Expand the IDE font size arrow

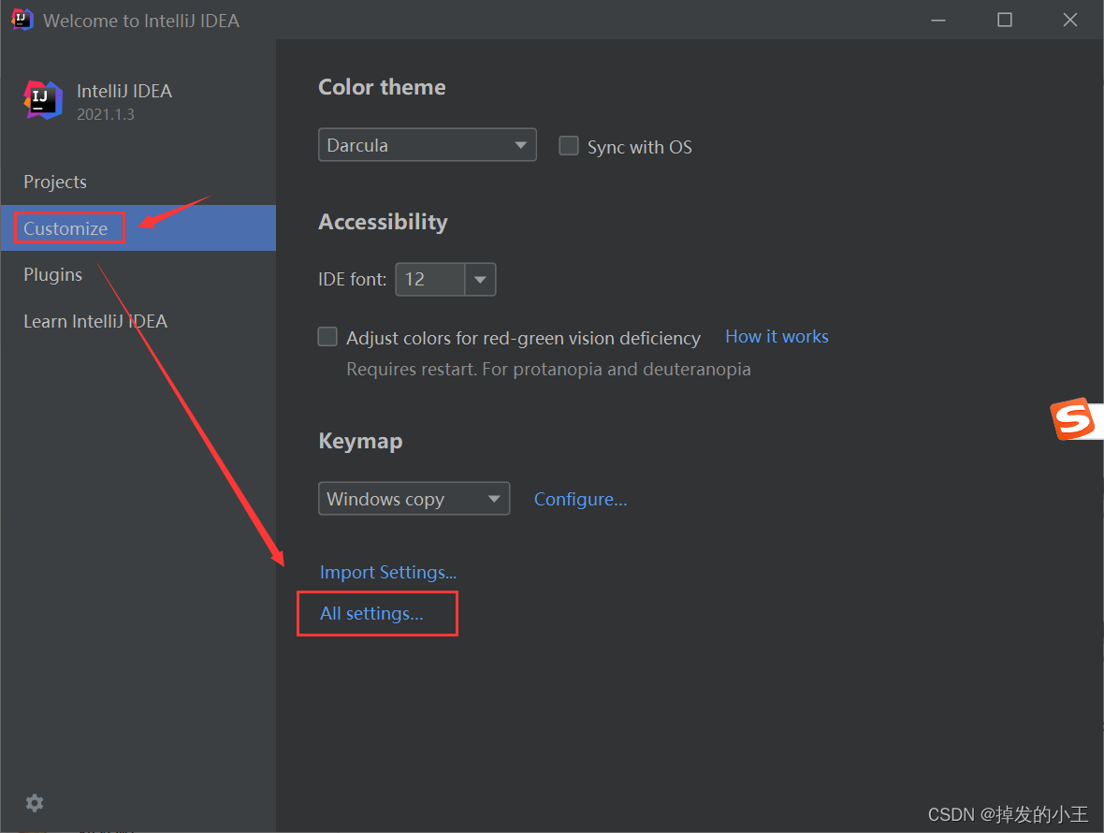480,280
